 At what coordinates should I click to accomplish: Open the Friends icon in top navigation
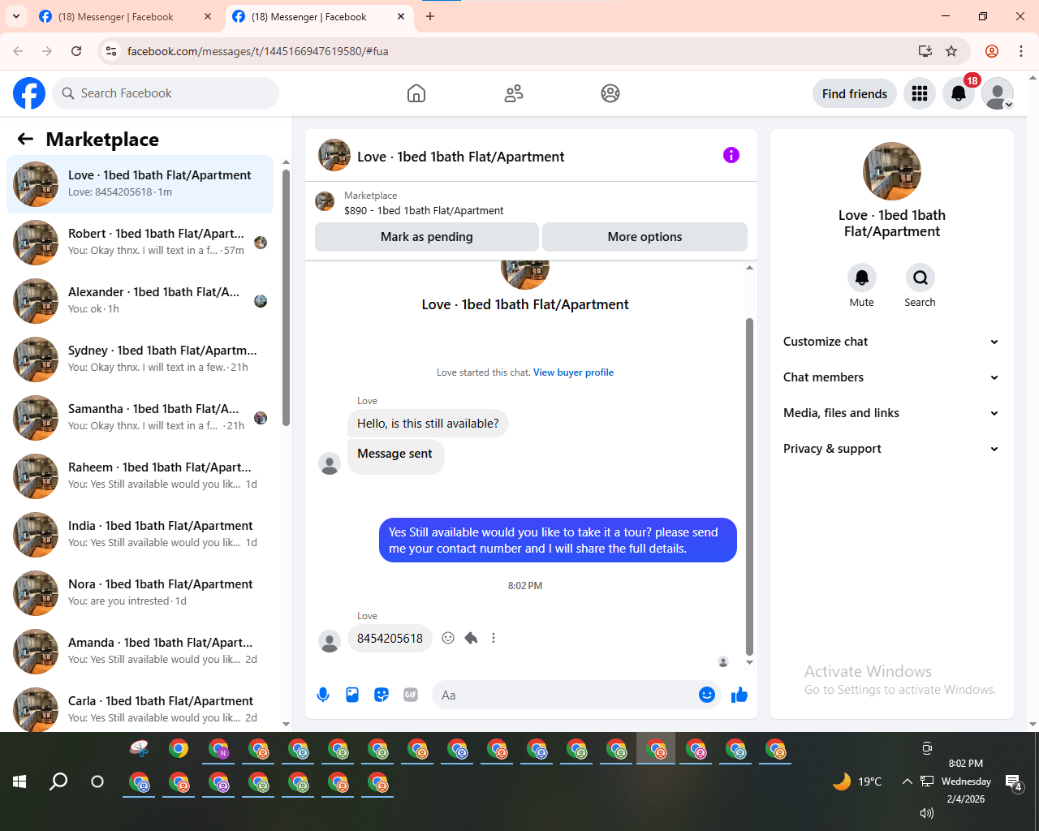click(x=514, y=93)
